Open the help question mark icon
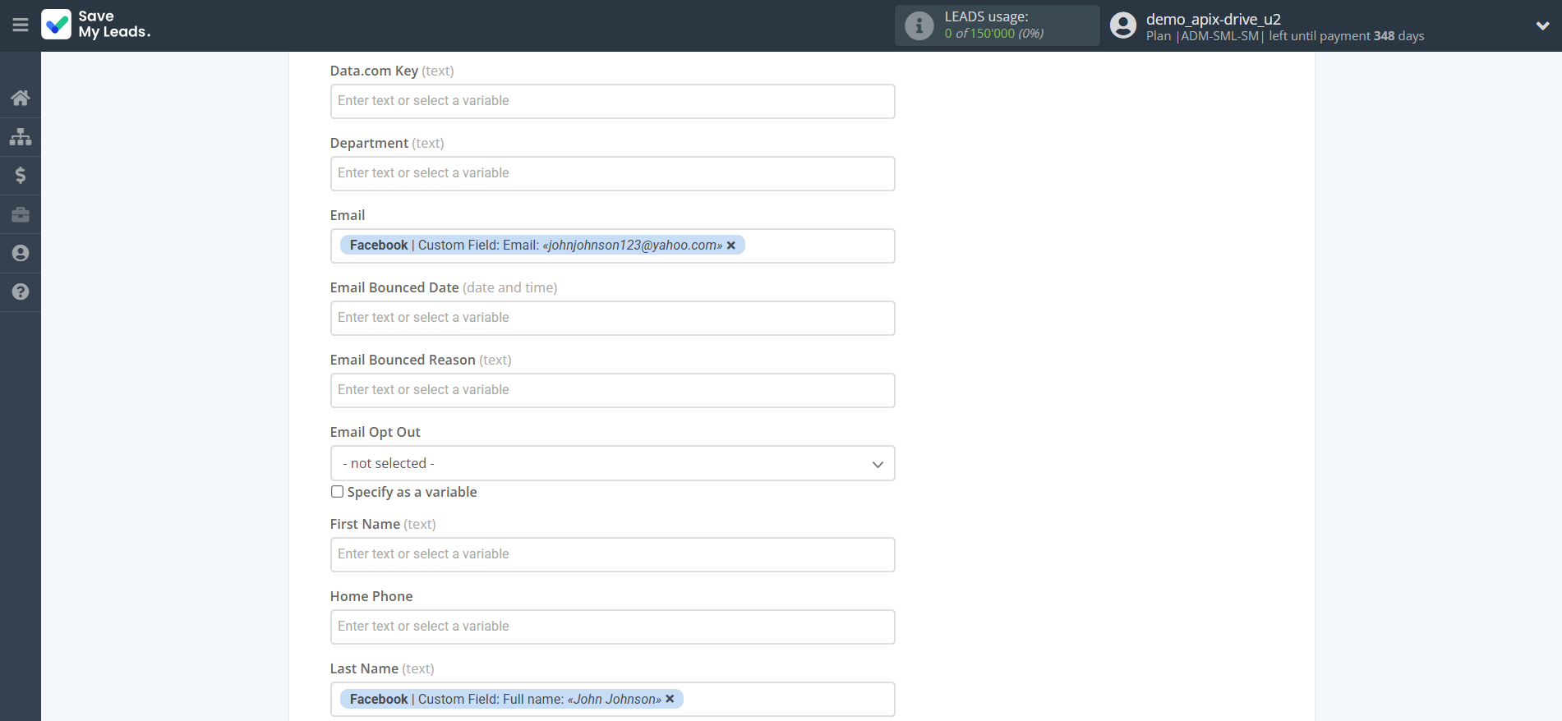 [x=21, y=292]
